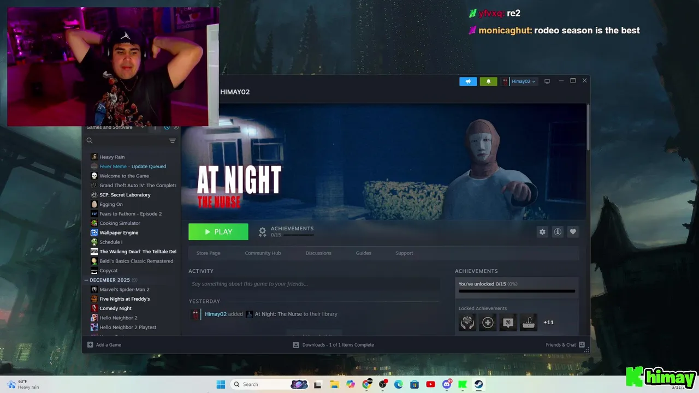The width and height of the screenshot is (699, 393).
Task: Click fourth locked achievement icon before +11
Action: 528,323
